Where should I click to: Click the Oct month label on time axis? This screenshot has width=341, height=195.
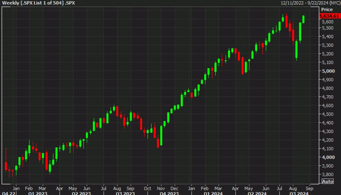point(148,188)
